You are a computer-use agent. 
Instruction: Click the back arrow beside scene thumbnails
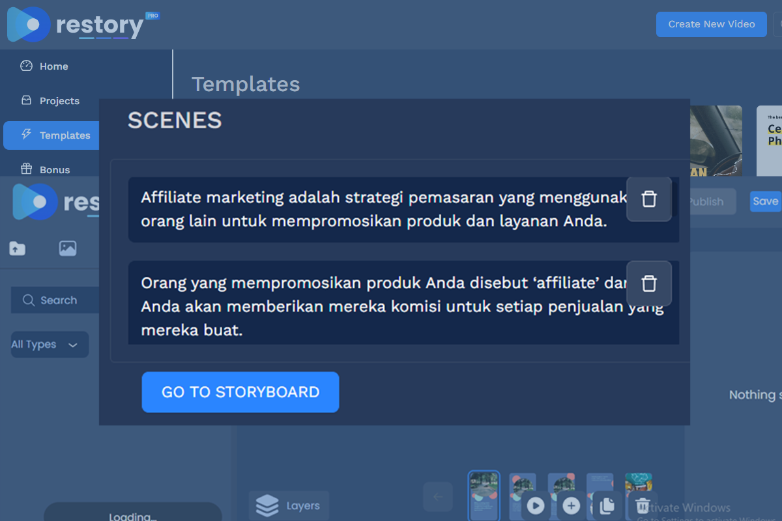tap(438, 497)
